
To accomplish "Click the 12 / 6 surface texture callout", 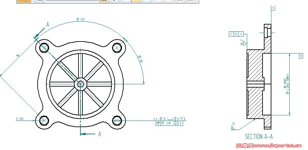I will [233, 126].
